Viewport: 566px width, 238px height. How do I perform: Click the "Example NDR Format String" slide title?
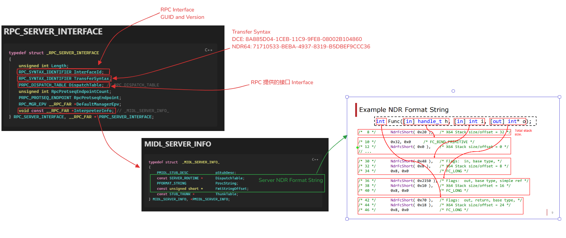404,110
